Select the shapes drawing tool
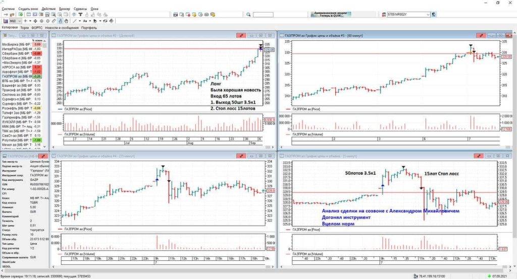517x279 pixels. (x=95, y=21)
